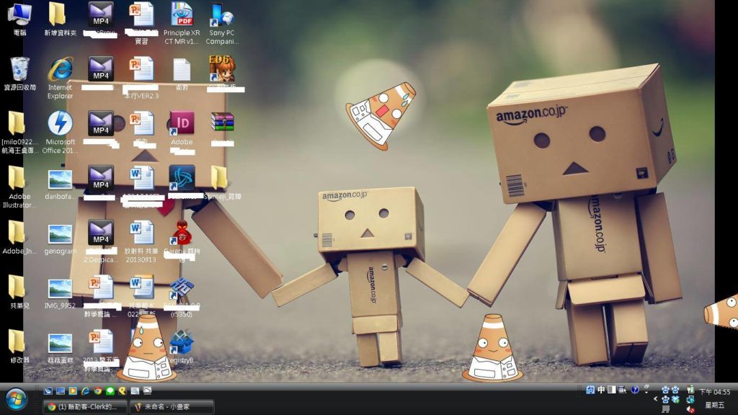Open the Adobe Illustrator folder
Screen dimensions: 738x415
pos(19,187)
